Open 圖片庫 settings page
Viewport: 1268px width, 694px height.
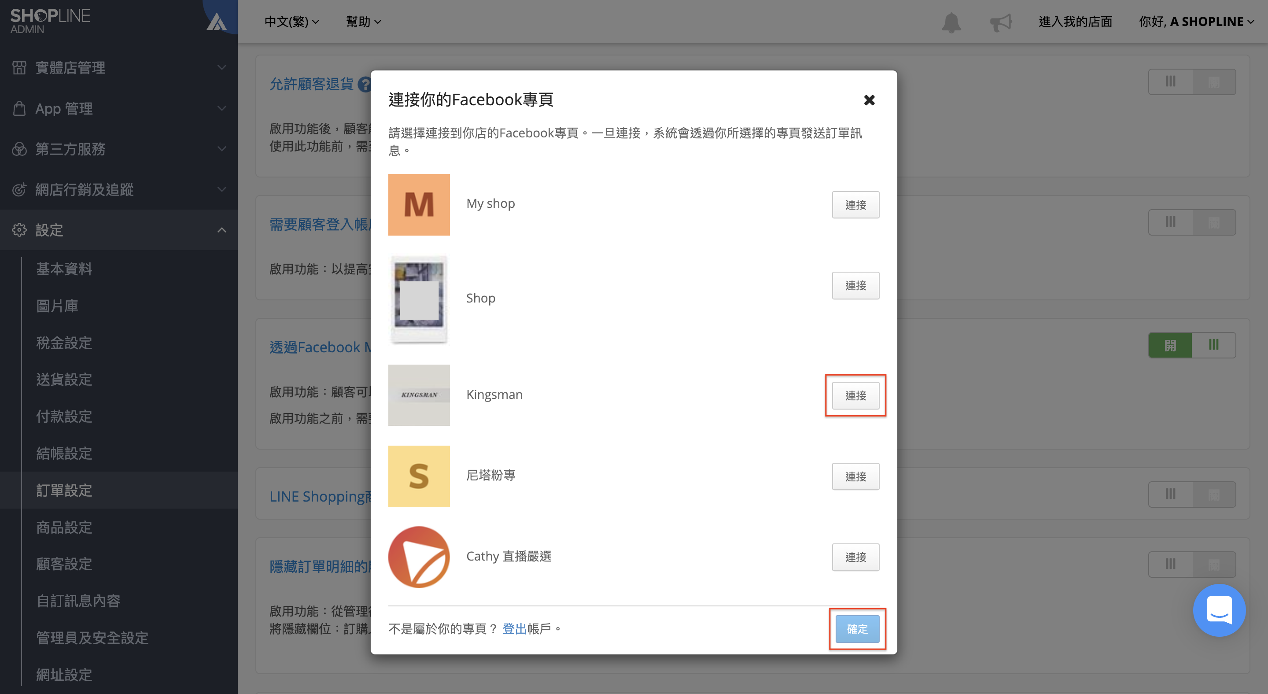pyautogui.click(x=57, y=306)
